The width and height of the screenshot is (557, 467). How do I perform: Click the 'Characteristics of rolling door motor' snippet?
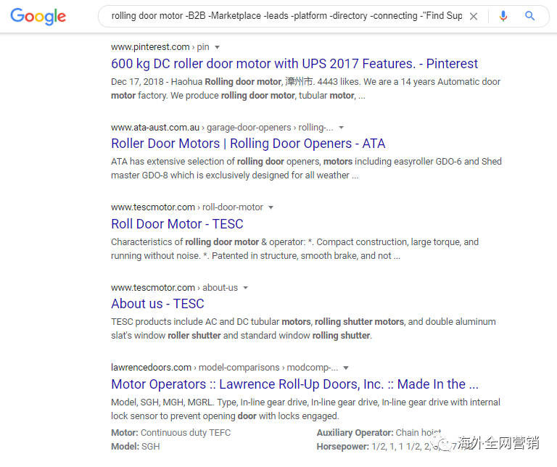(x=295, y=249)
